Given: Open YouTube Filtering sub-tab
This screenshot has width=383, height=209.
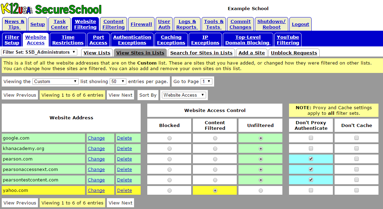Looking at the screenshot, I should pos(288,40).
